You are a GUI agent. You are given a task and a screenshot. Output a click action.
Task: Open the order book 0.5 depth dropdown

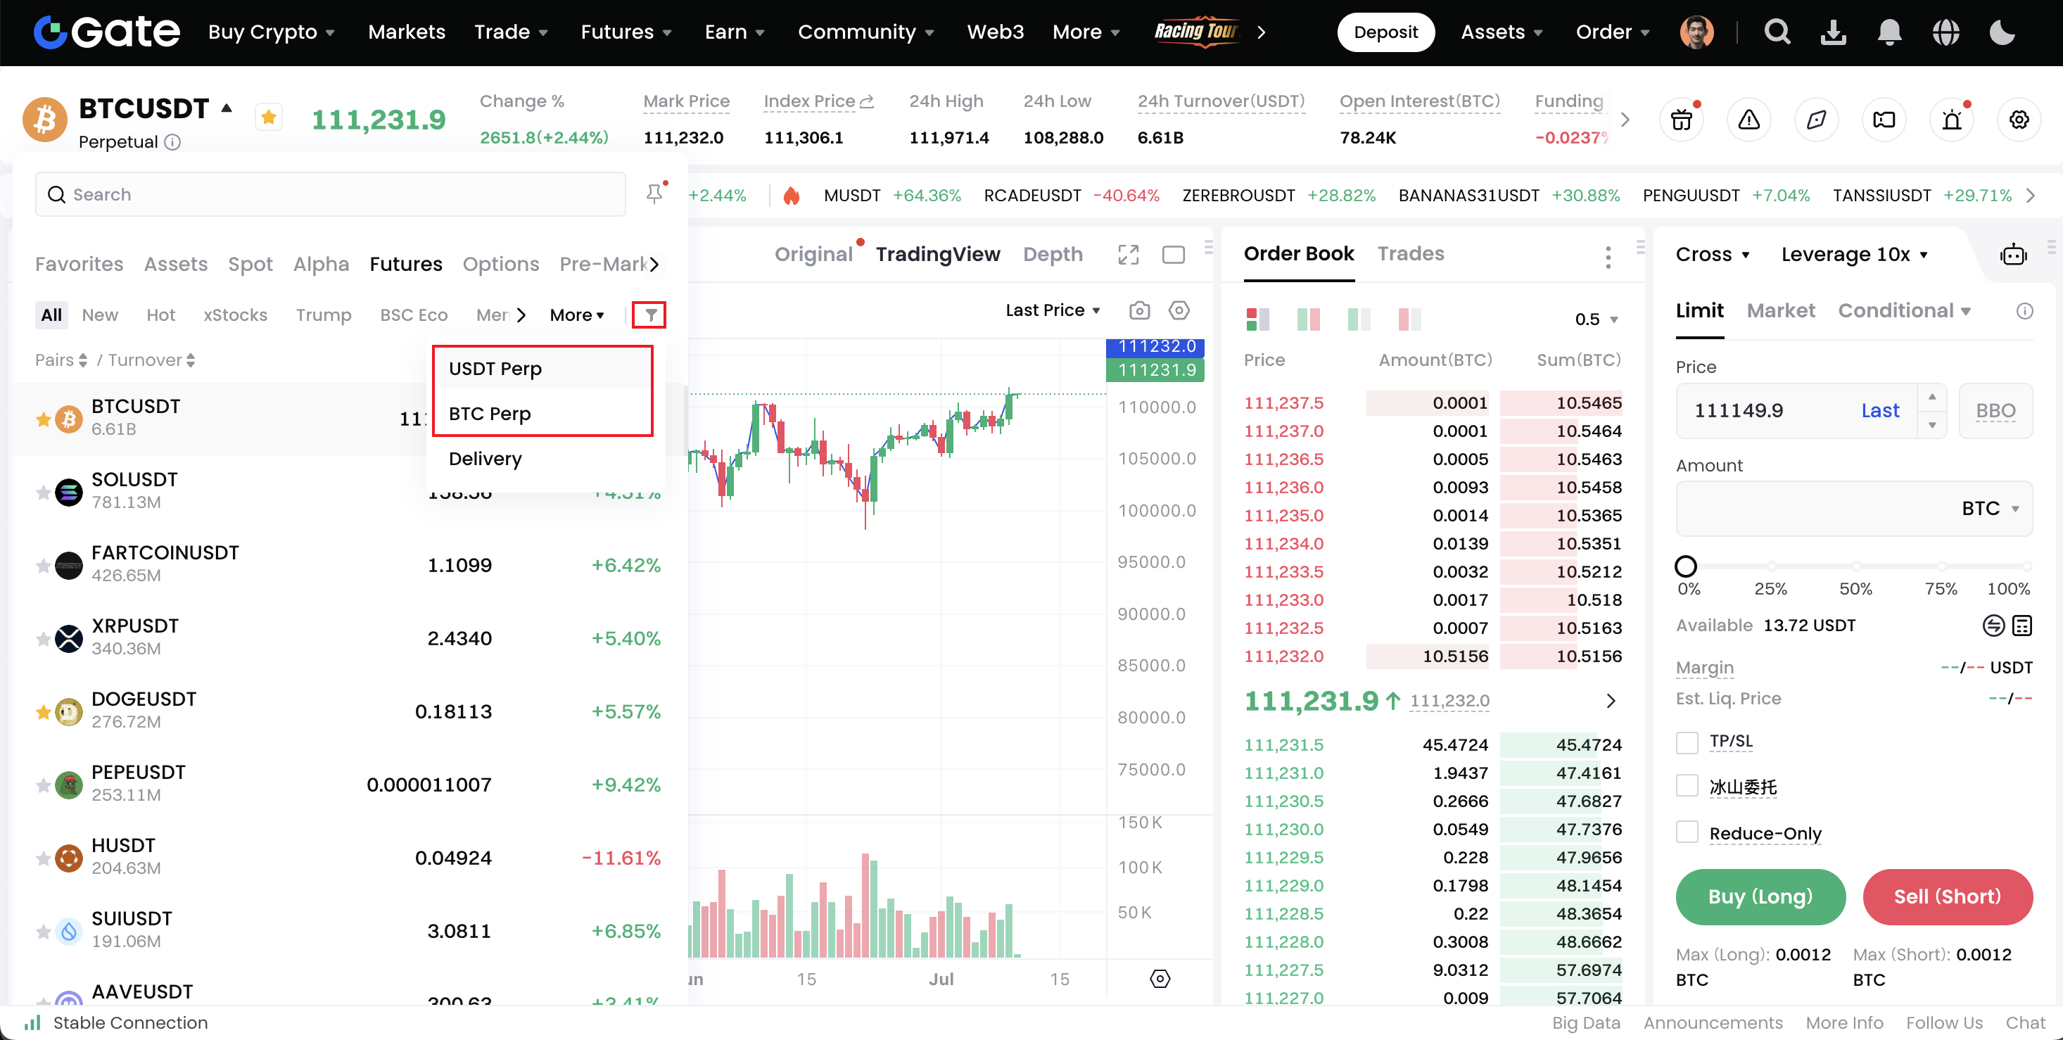(x=1596, y=319)
